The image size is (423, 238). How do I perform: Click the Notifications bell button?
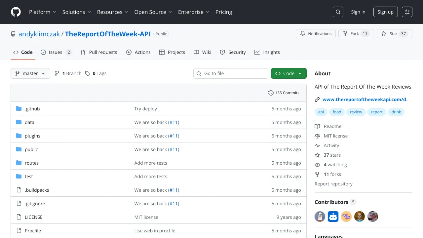click(x=316, y=34)
